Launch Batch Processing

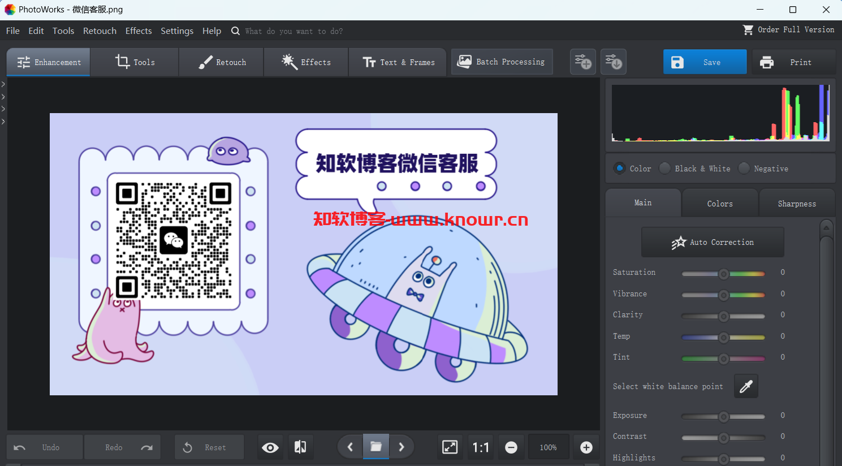tap(502, 62)
